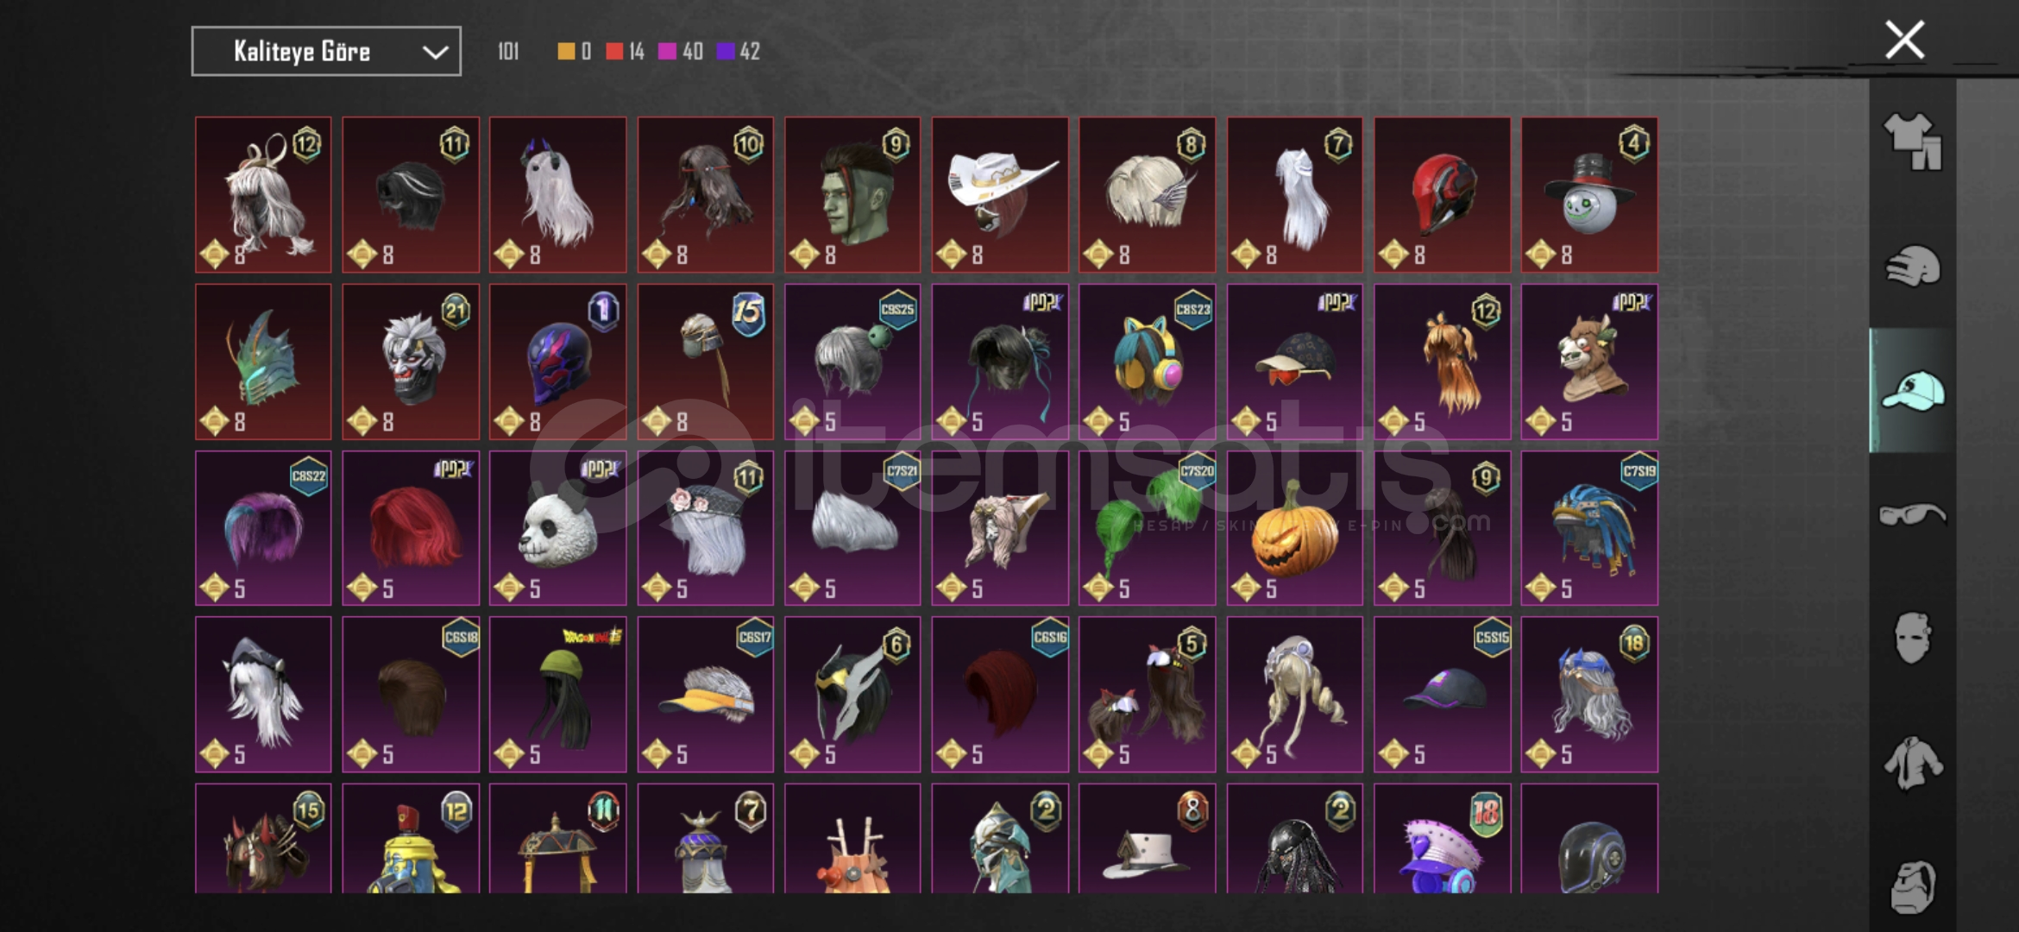
Task: Close the inventory with the X icon
Action: coord(1904,40)
